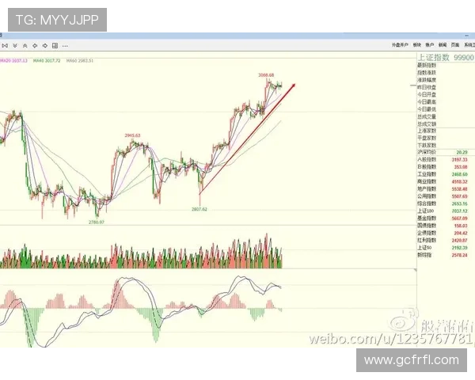
Task: Click the double up chevron icon
Action: [x=25, y=46]
